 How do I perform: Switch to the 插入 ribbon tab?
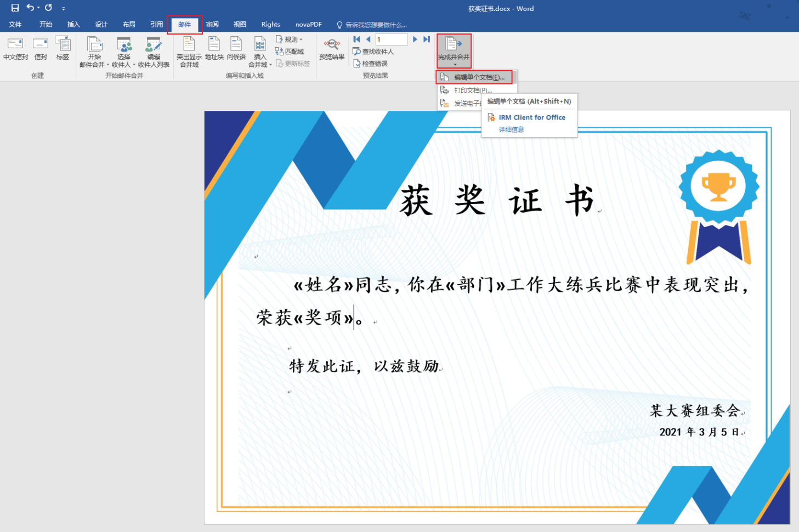(73, 25)
